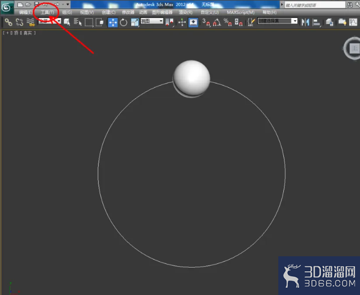The image size is (360, 295).
Task: Click the ViewCube navigation widget
Action: (x=352, y=49)
